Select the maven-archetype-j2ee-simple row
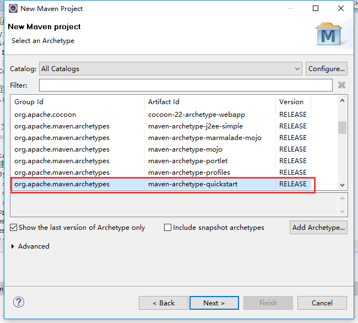The height and width of the screenshot is (323, 358). click(161, 126)
